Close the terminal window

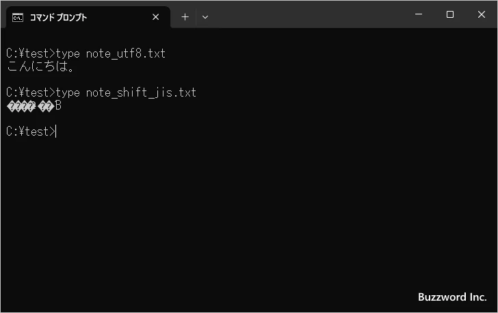(481, 14)
